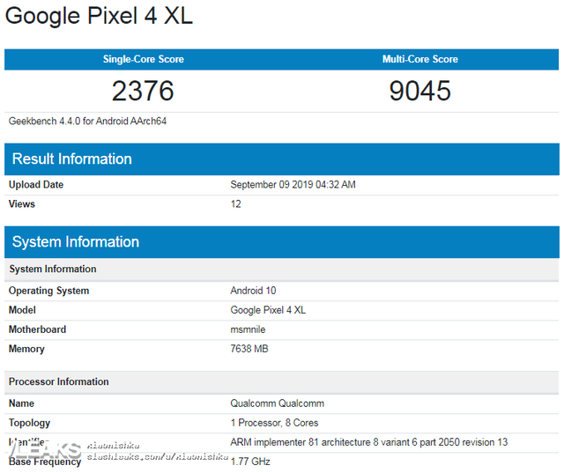
Task: Click the single-core score value 2376
Action: 143,90
